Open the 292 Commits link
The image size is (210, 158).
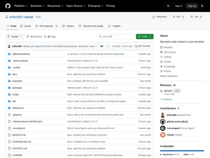coord(142,46)
